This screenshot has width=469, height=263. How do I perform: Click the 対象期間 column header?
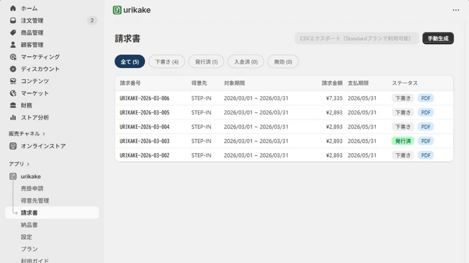point(234,83)
